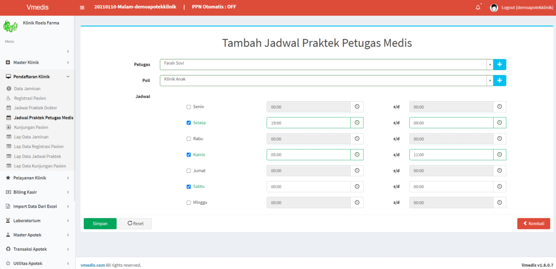Enable the Minggu checkbox
This screenshot has height=269, width=556.
tap(188, 203)
